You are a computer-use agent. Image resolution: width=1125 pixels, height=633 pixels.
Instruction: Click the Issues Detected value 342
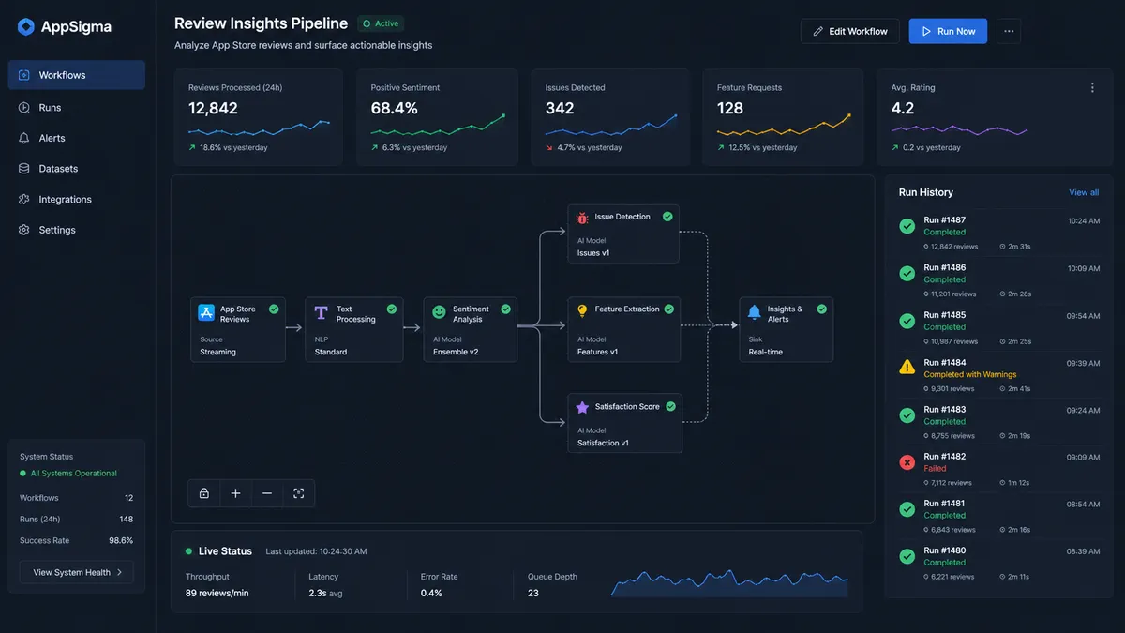click(x=560, y=109)
